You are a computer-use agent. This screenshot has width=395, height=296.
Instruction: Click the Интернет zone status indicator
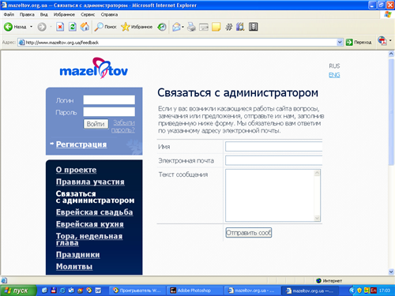(x=329, y=281)
